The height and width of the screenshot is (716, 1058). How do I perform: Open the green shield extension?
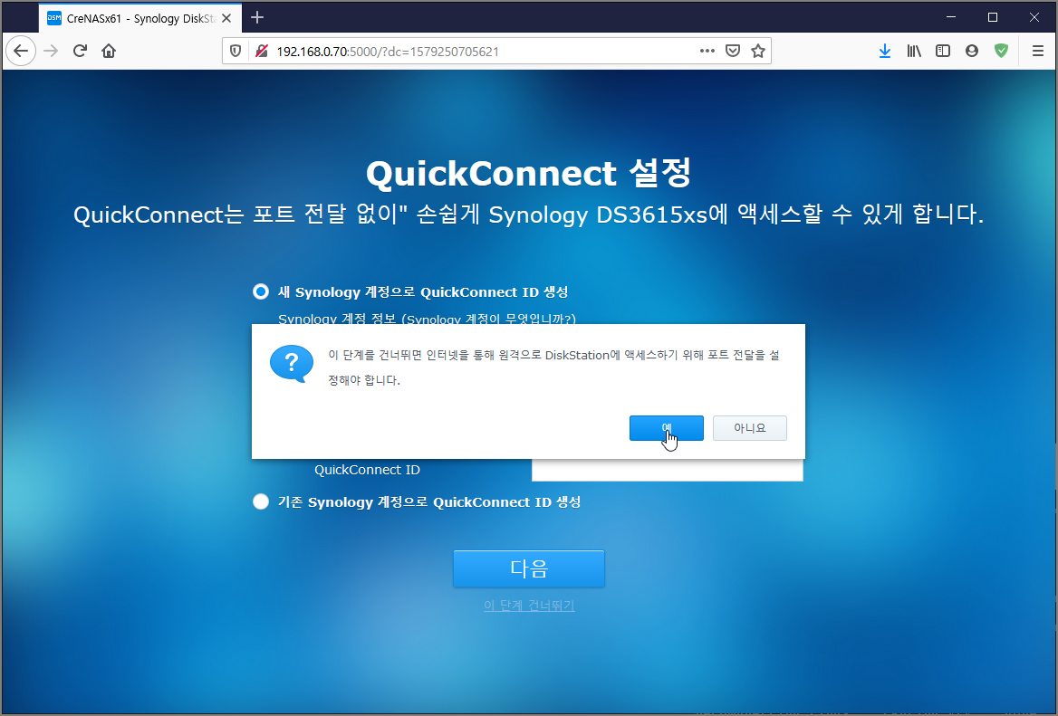pyautogui.click(x=1001, y=52)
